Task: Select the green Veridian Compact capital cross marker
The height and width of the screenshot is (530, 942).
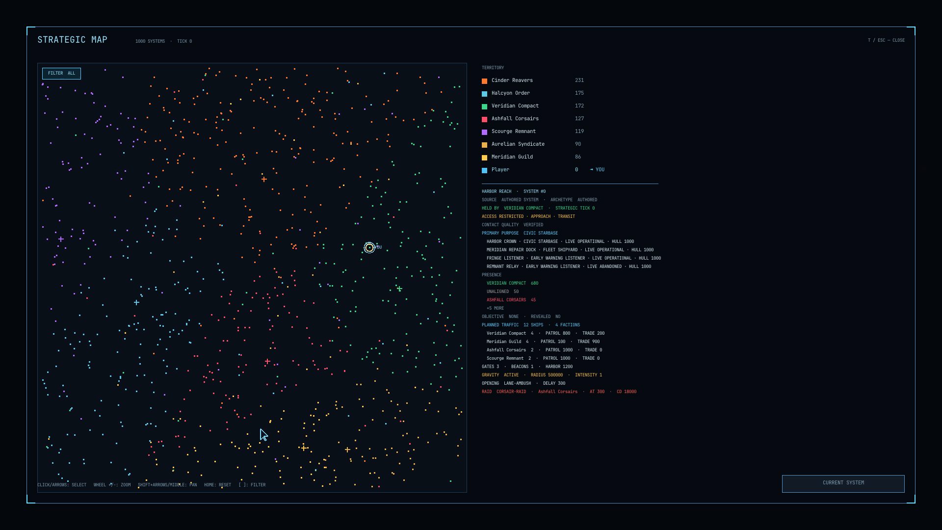Action: pyautogui.click(x=399, y=289)
